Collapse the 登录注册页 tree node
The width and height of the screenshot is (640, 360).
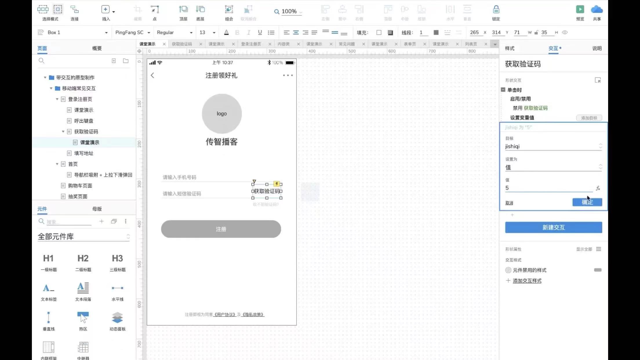tap(57, 99)
